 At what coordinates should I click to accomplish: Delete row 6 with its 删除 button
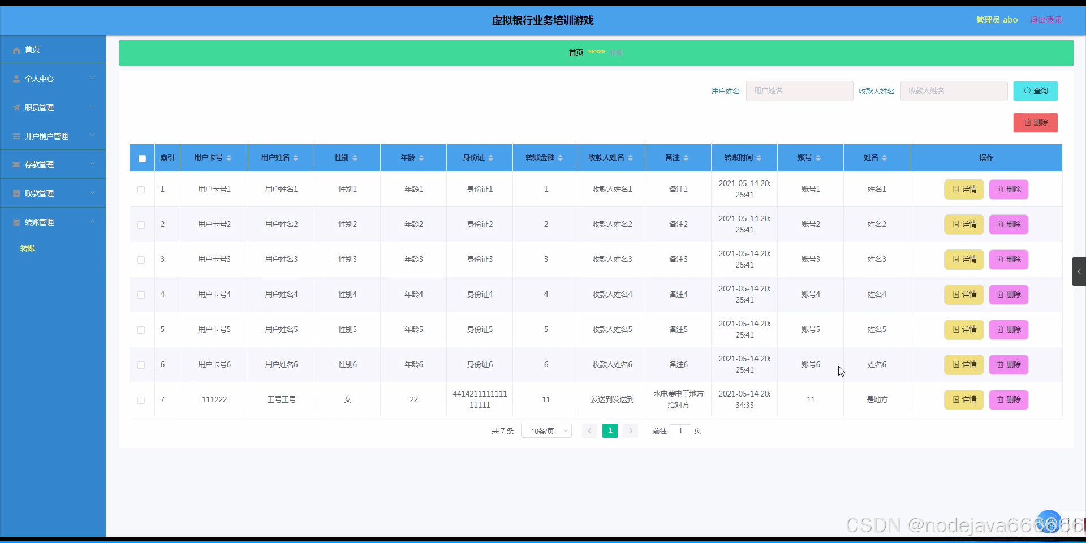click(1009, 365)
